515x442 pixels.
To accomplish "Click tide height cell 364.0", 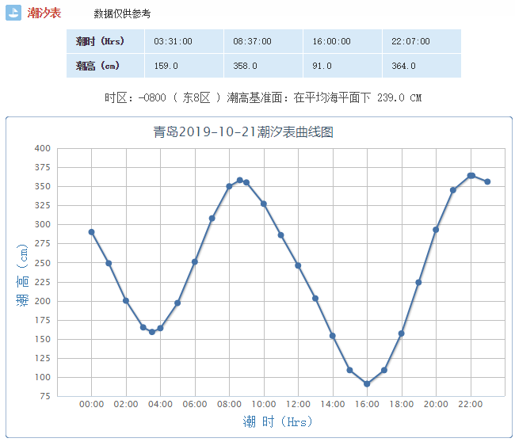I will click(422, 66).
